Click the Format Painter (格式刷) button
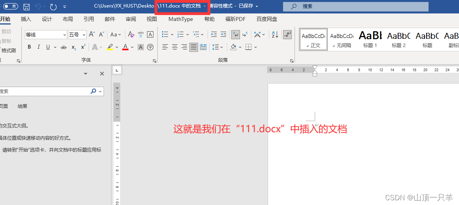The image size is (459, 205). pyautogui.click(x=8, y=50)
